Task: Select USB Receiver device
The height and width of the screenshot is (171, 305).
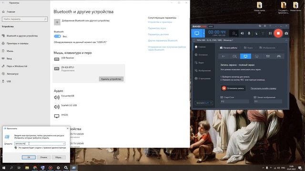Action: coord(89,58)
